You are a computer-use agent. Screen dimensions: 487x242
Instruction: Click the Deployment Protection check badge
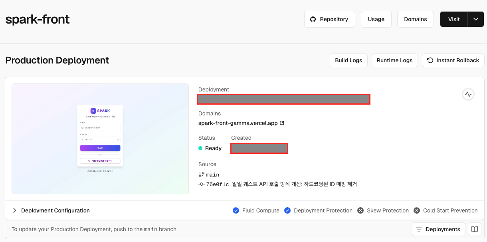click(x=287, y=210)
